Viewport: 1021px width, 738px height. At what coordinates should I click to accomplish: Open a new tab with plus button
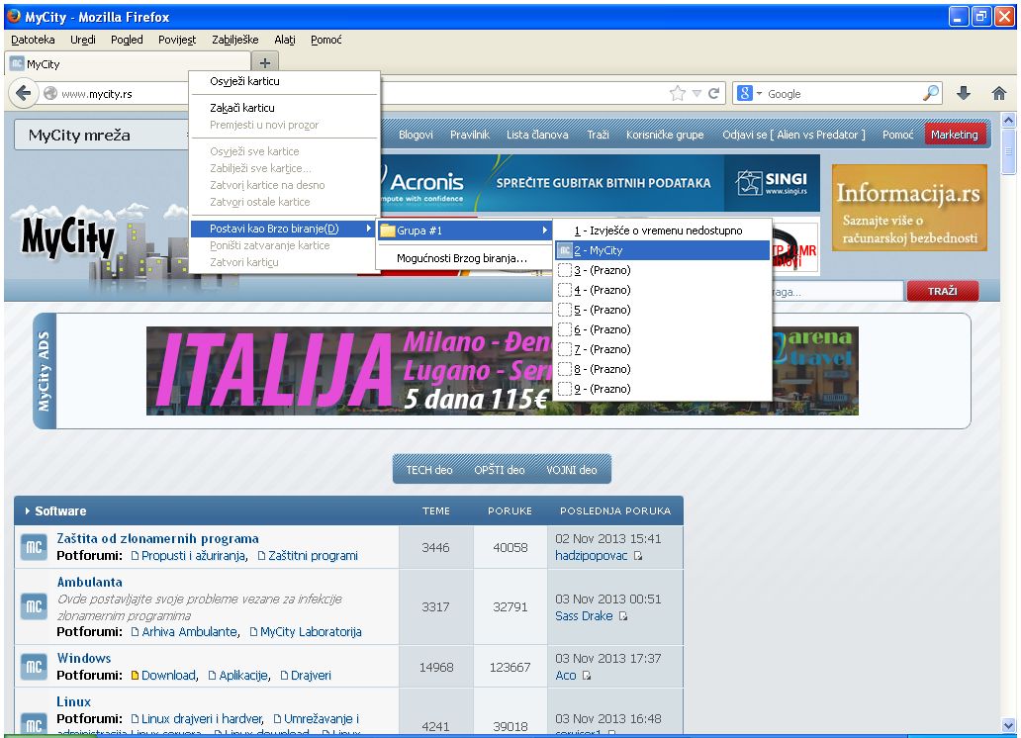pyautogui.click(x=265, y=63)
